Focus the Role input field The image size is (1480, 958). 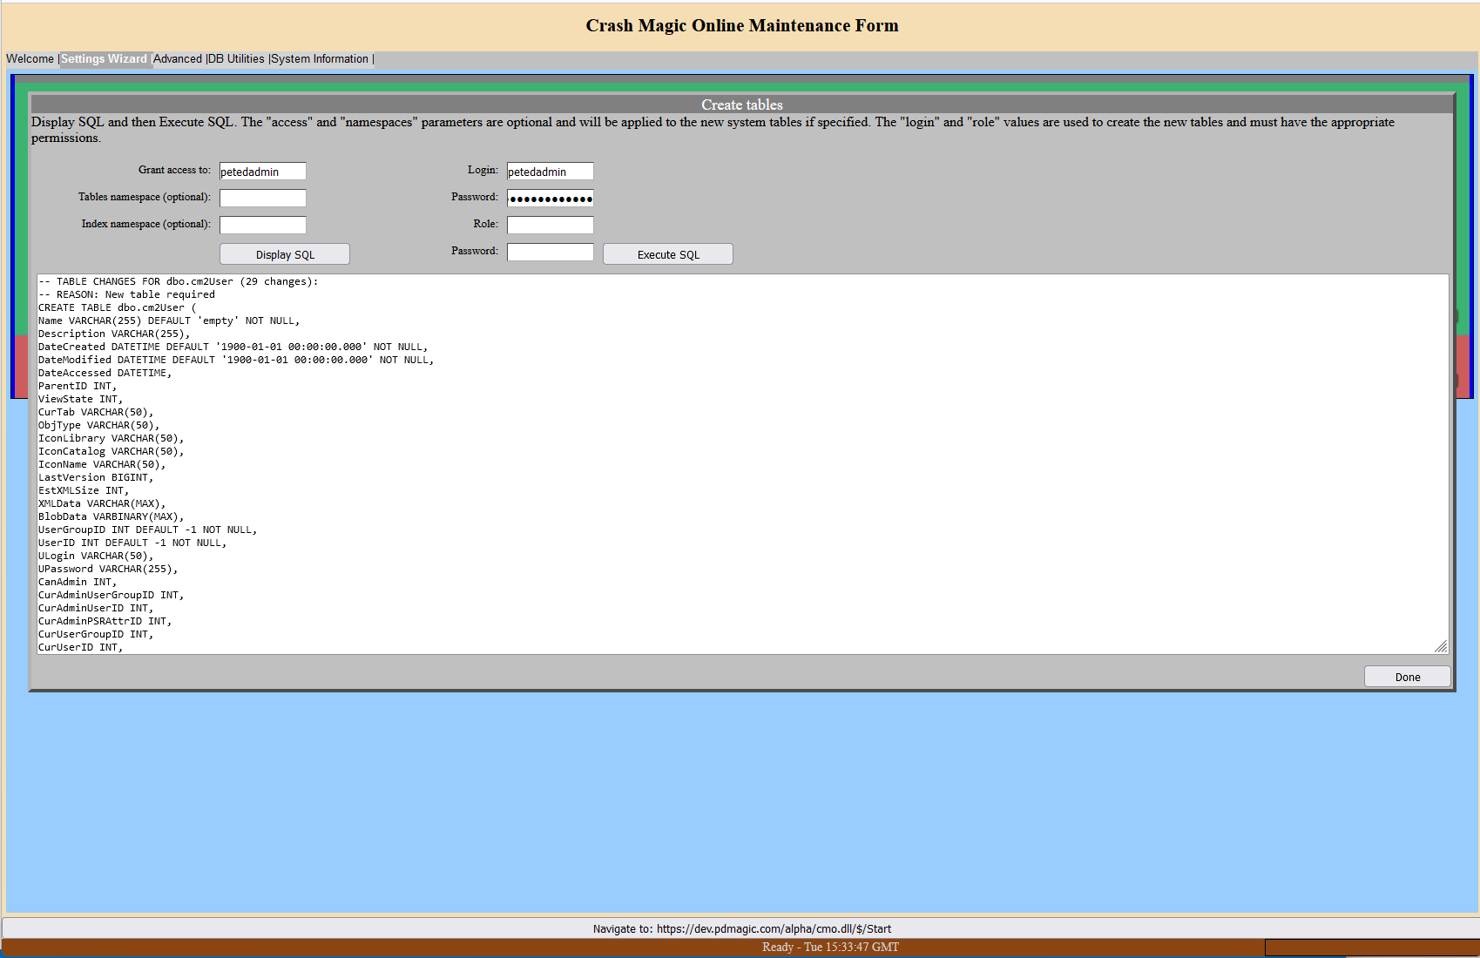(x=551, y=226)
